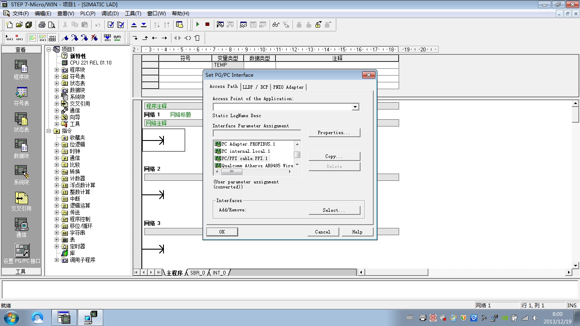Select PC internal.local.1 in the interface list

243,151
